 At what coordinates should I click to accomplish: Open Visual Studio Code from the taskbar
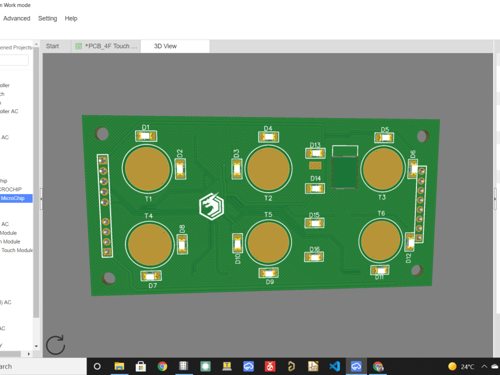coord(334,366)
